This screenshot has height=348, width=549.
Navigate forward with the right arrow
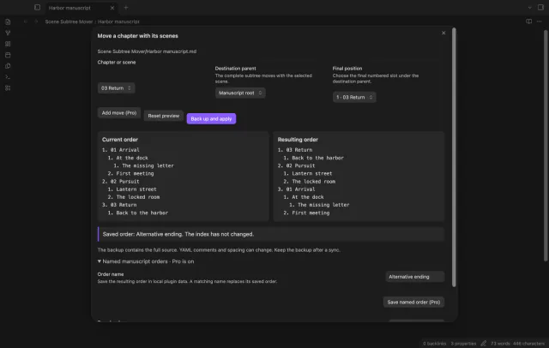36,21
